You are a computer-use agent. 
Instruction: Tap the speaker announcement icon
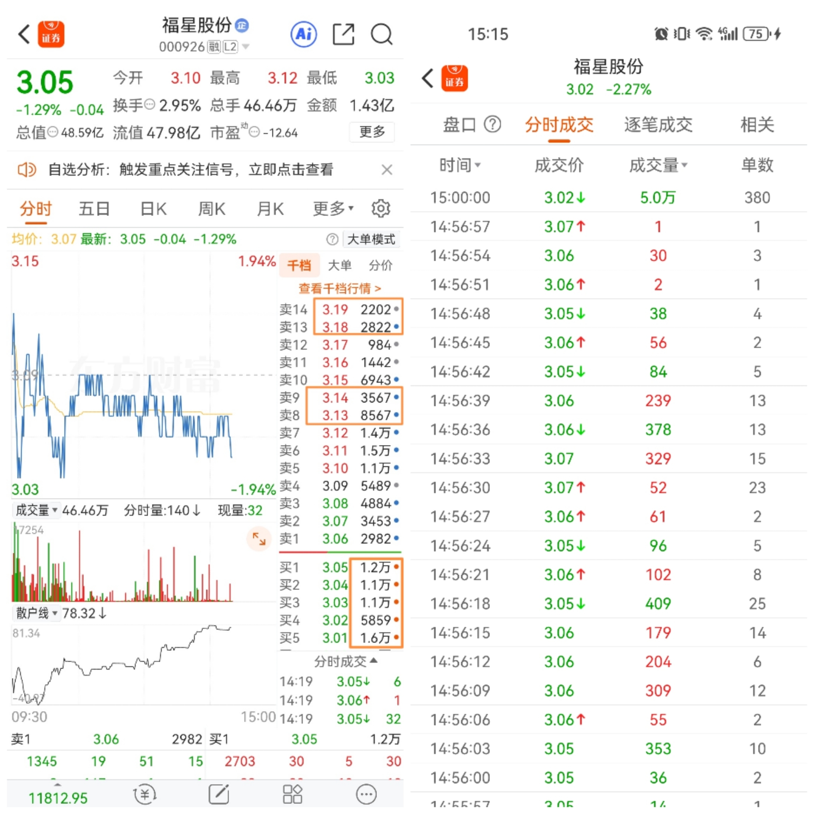pyautogui.click(x=27, y=170)
